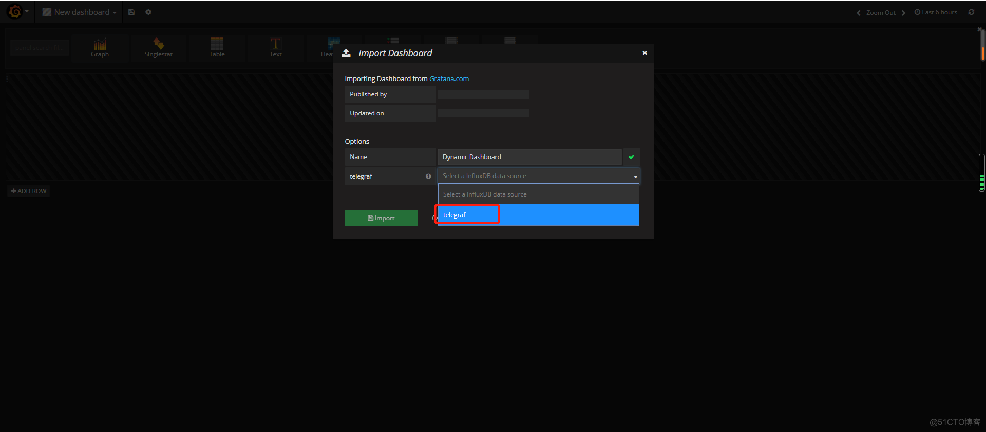Click the telegraf info tooltip icon
The image size is (986, 432).
428,176
